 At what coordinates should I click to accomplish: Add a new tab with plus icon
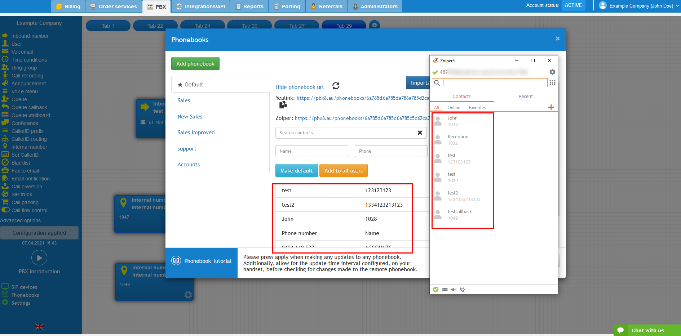(375, 25)
